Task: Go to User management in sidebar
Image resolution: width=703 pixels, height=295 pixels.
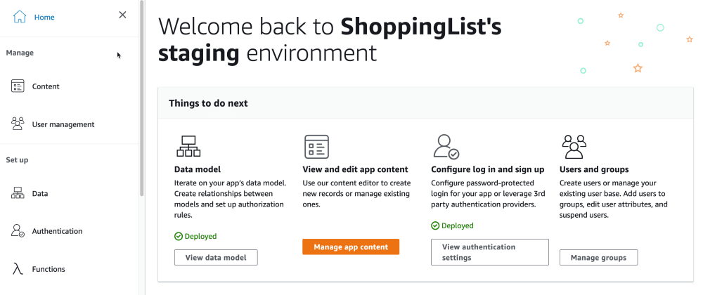Action: (63, 124)
